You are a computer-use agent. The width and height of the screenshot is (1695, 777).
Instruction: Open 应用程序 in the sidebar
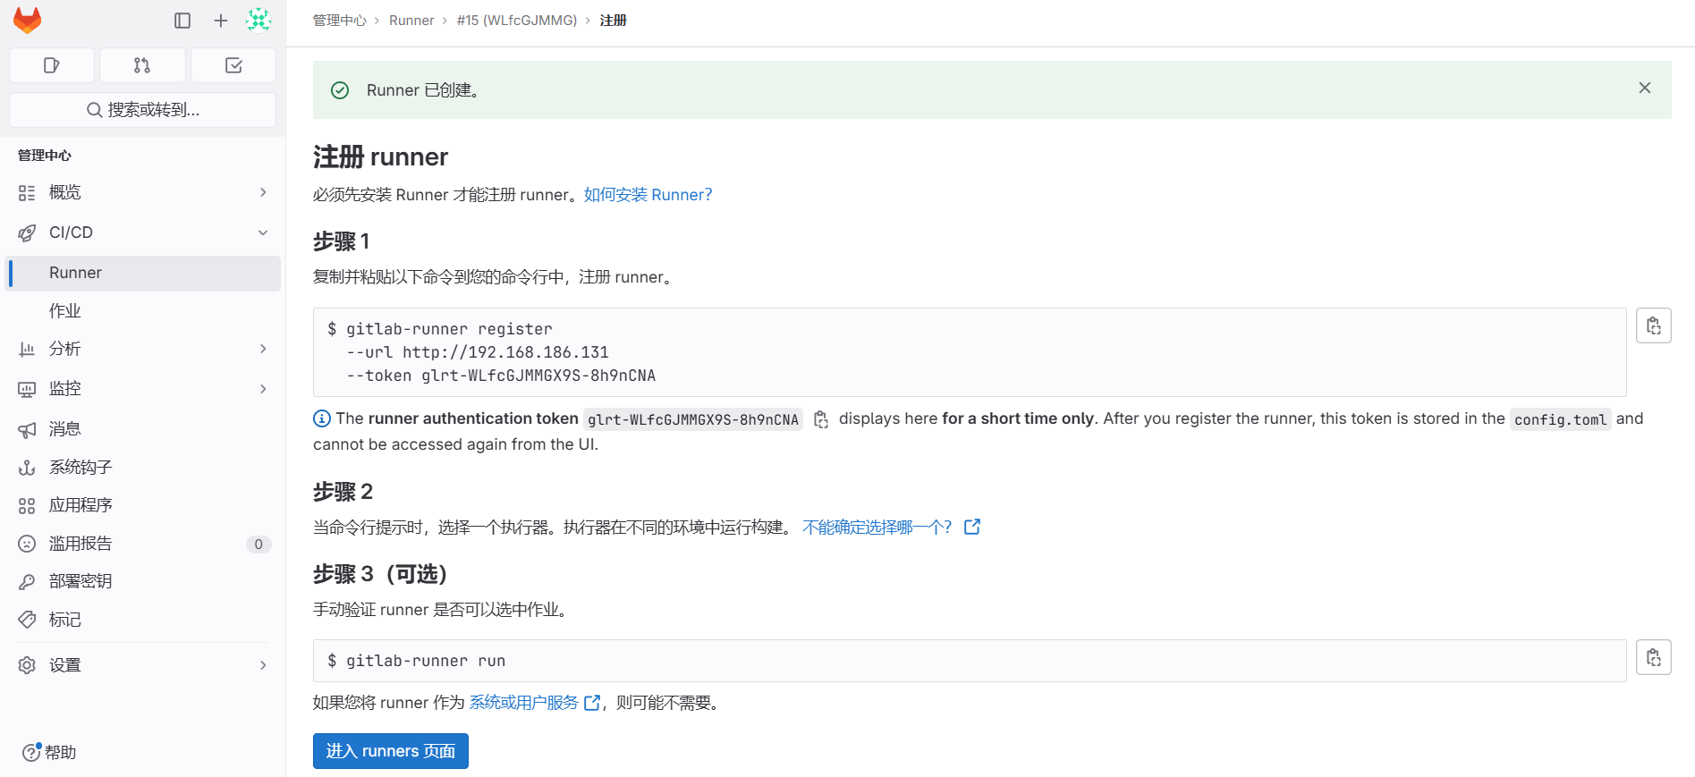[142, 505]
